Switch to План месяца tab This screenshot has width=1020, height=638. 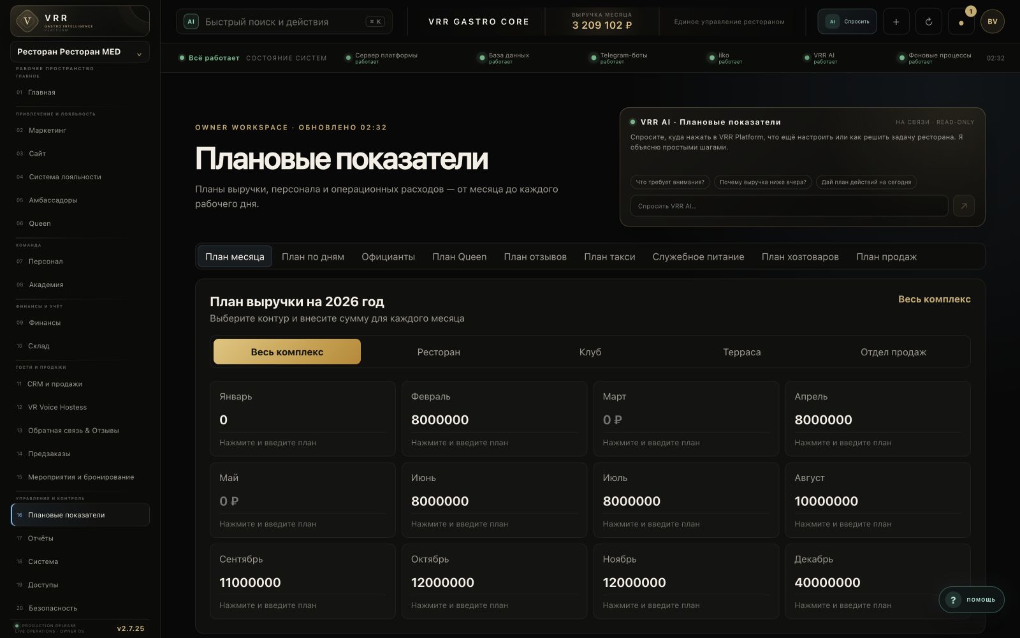point(235,256)
